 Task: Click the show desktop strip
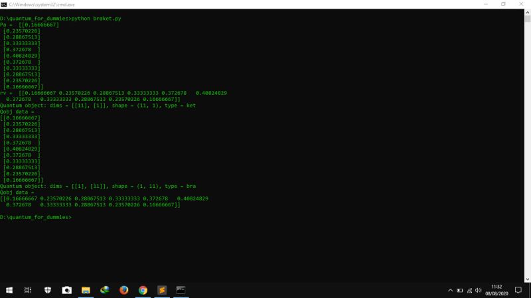coord(529,290)
